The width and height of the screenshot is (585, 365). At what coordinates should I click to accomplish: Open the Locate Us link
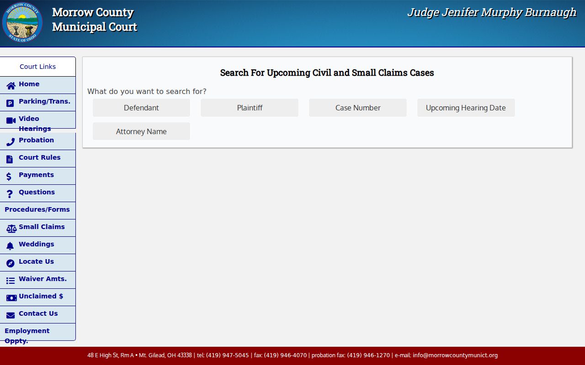[37, 262]
